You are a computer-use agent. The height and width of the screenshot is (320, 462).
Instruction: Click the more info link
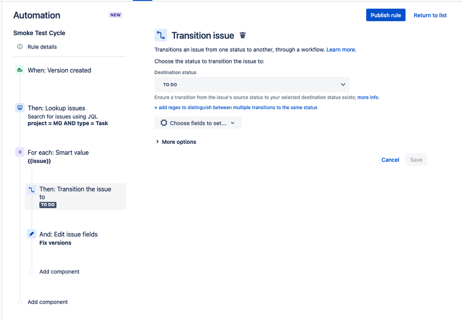pos(368,98)
